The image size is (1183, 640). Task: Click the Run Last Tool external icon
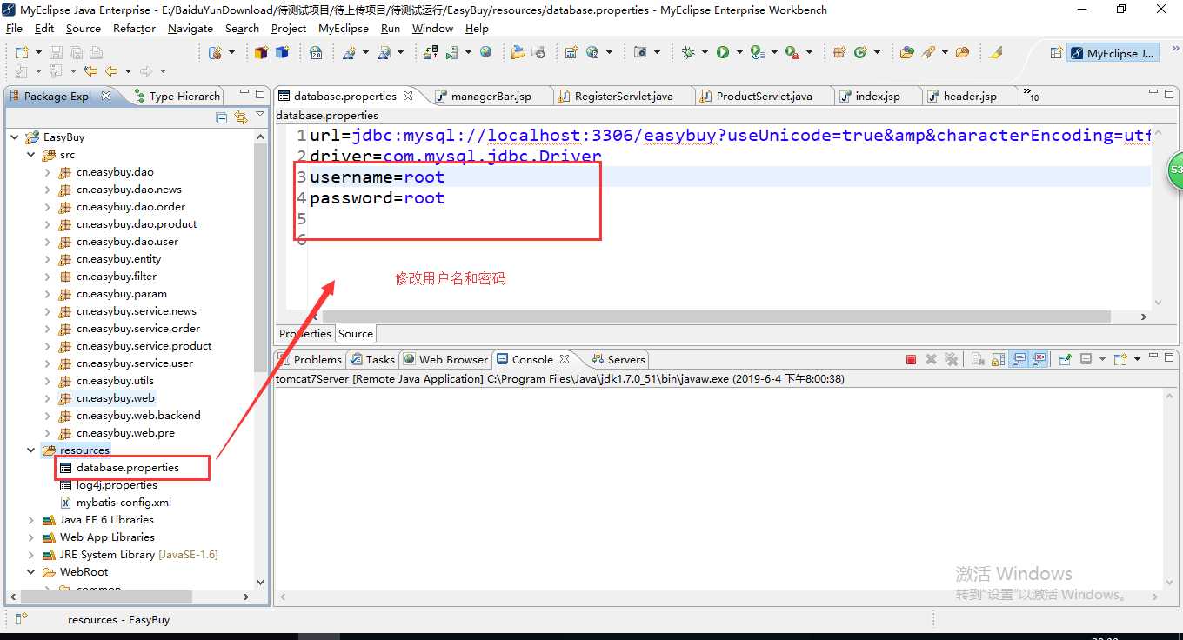tap(792, 52)
